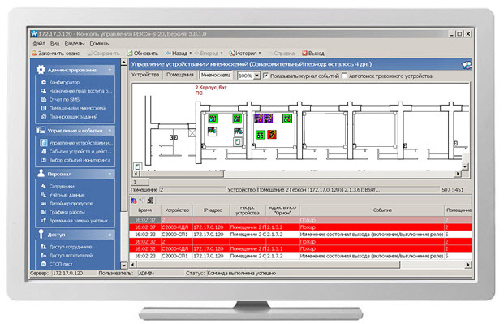Select the 16:02:33 С2000-СП1 event row
The height and width of the screenshot is (324, 504).
click(x=300, y=234)
